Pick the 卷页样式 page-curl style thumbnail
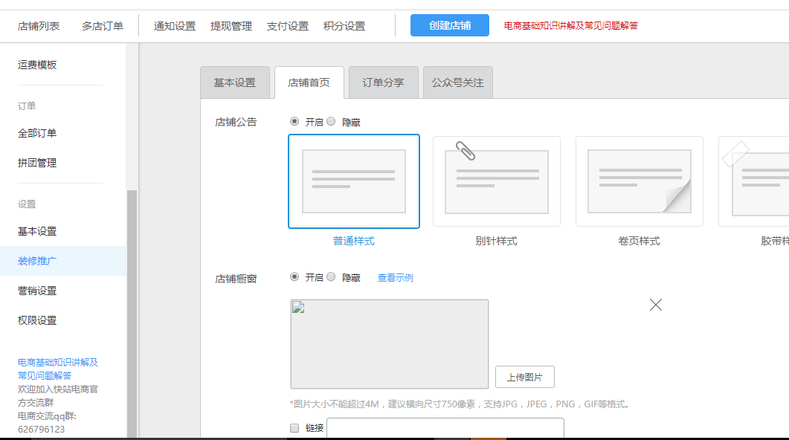The image size is (789, 440). tap(639, 181)
